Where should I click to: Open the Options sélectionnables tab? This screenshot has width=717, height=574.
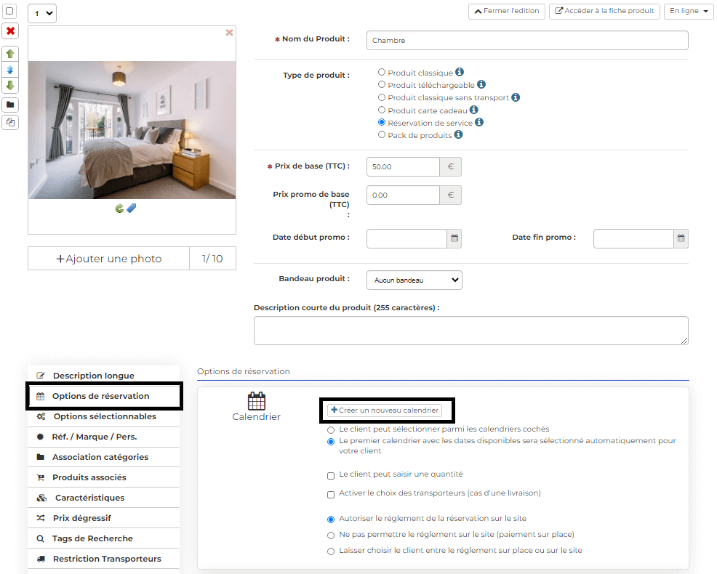(x=104, y=416)
